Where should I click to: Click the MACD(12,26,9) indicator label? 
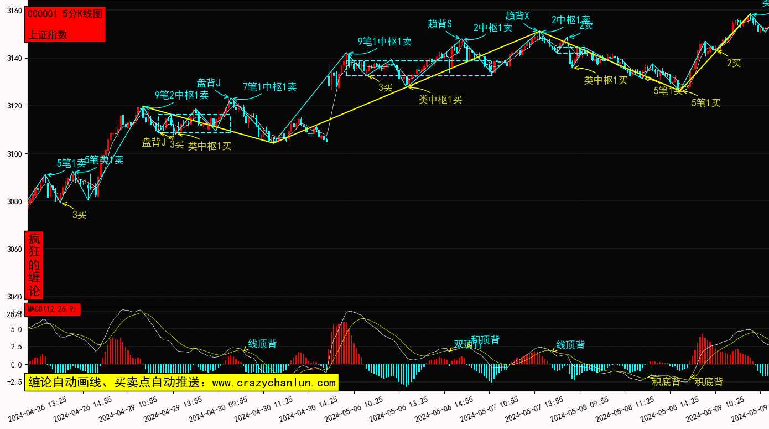point(53,309)
